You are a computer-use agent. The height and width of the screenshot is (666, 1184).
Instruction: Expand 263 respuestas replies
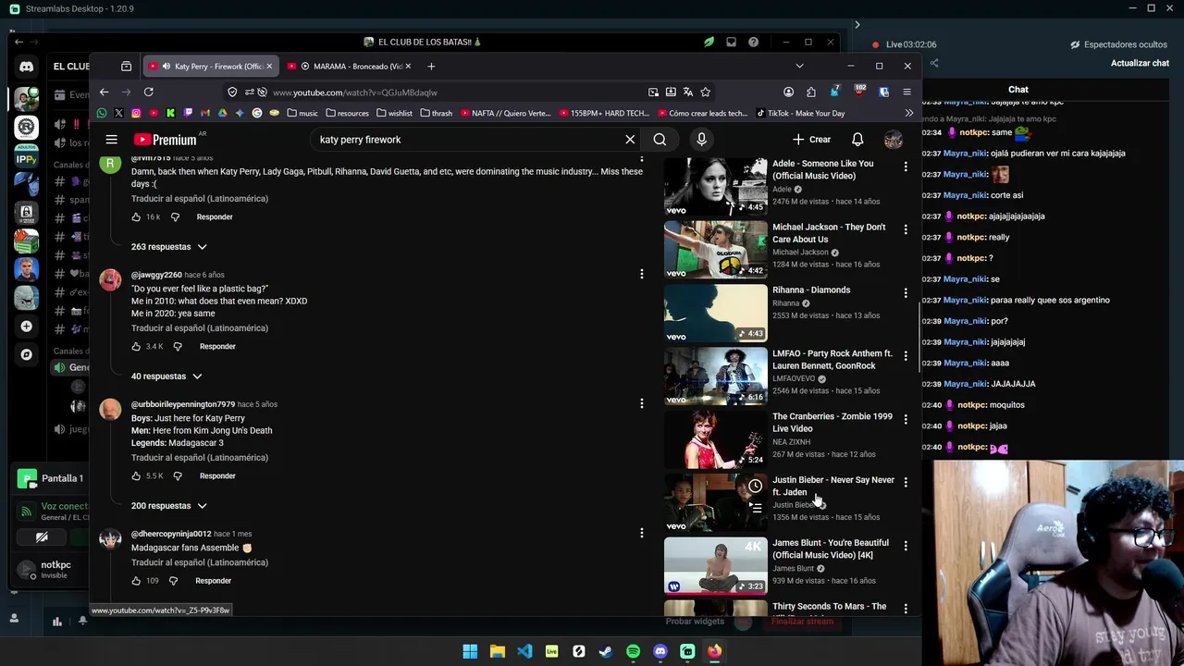point(168,247)
